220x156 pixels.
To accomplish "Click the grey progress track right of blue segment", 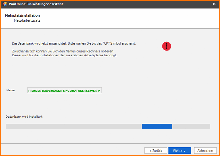I will coord(191,126).
